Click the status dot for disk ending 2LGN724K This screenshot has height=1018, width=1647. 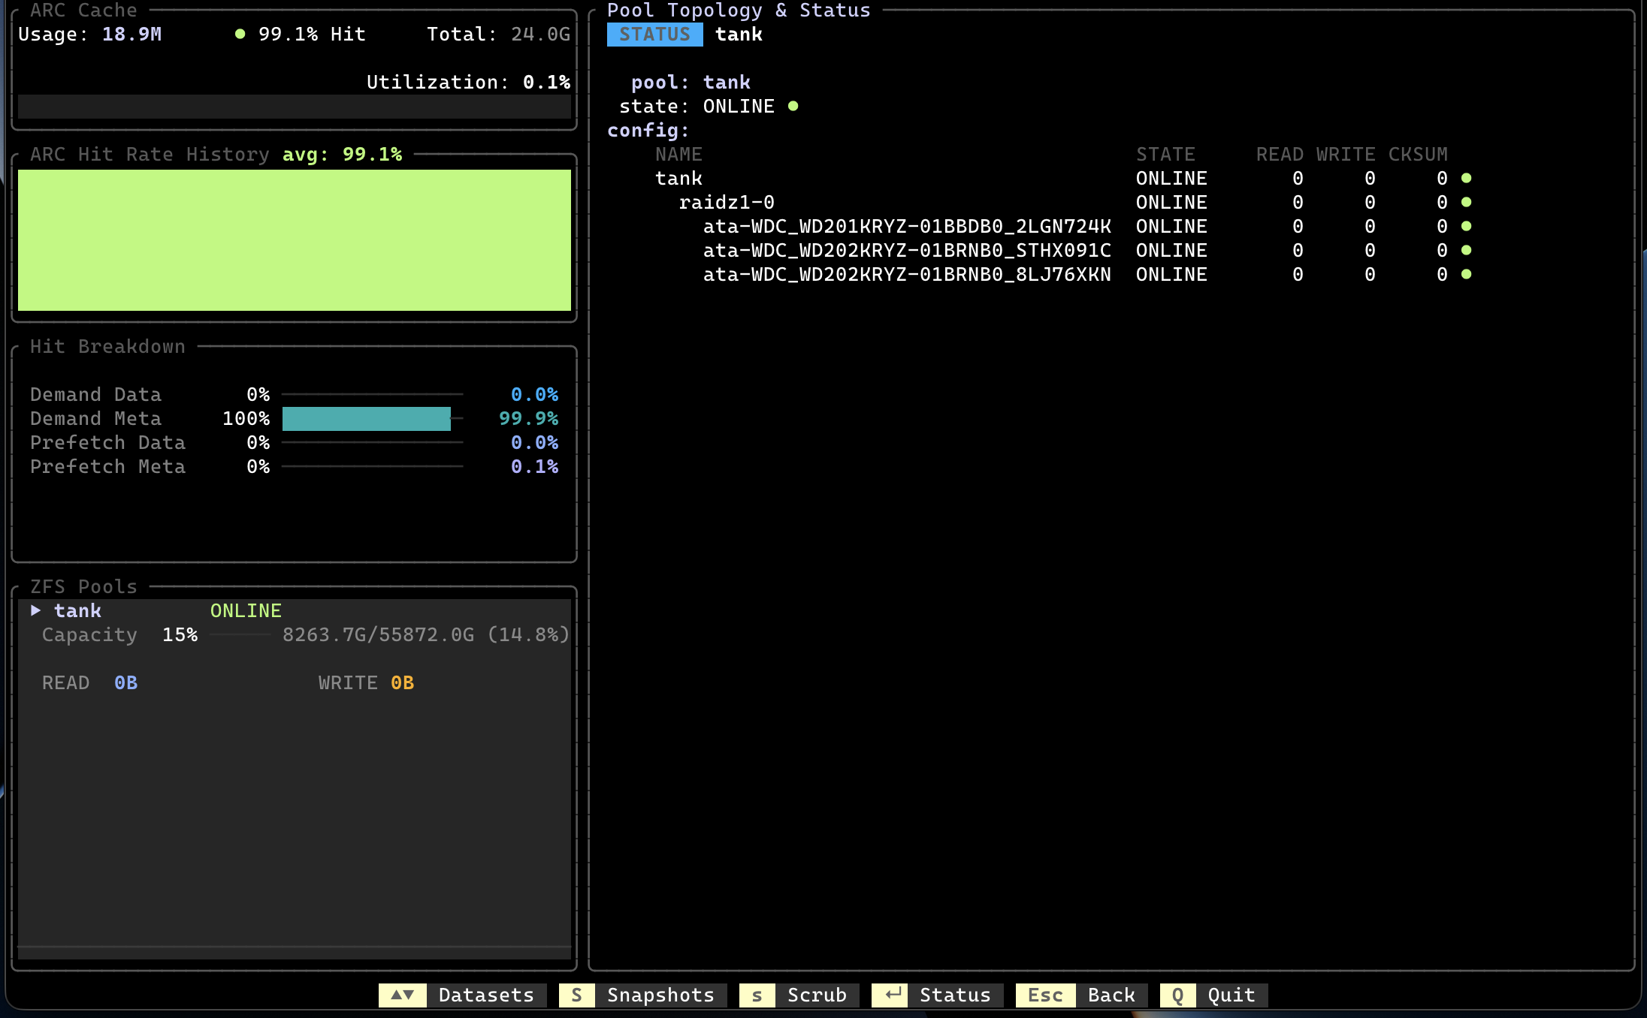(x=1466, y=226)
